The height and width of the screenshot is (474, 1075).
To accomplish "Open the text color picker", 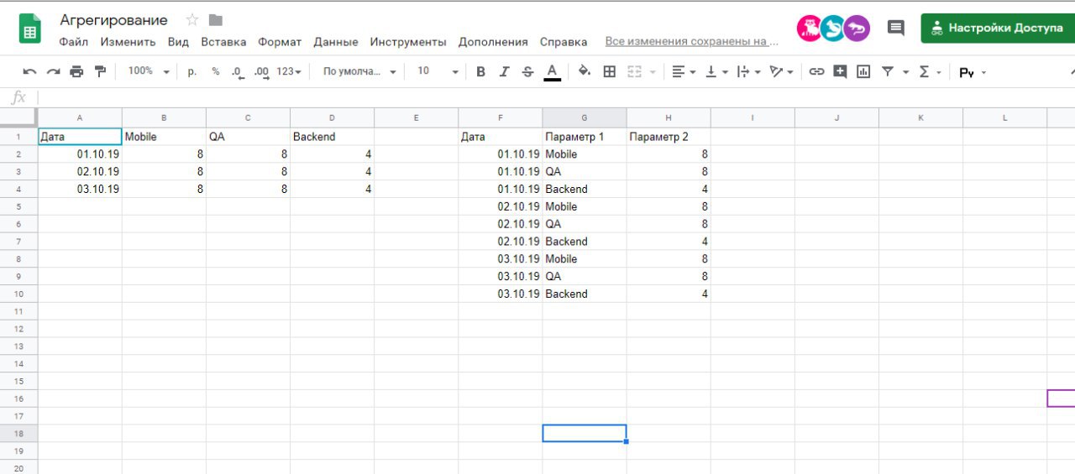I will [552, 72].
